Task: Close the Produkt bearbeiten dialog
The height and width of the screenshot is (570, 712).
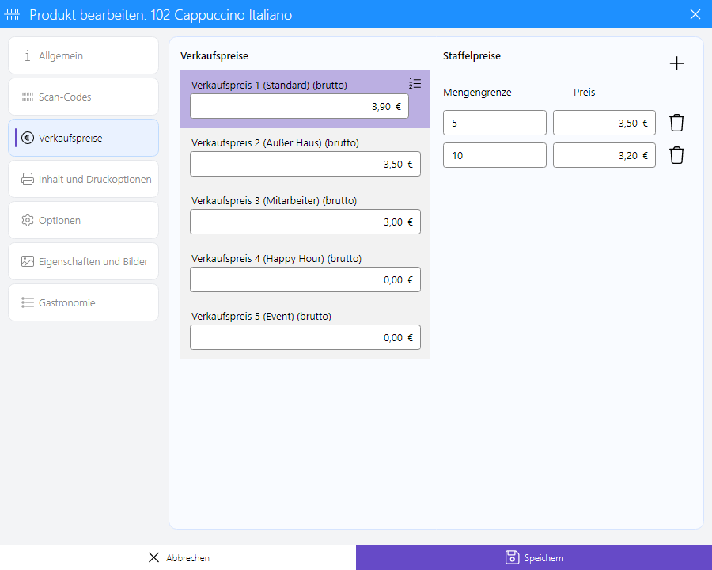Action: 695,14
